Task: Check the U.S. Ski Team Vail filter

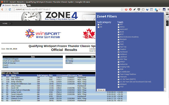Action: click(119, 82)
